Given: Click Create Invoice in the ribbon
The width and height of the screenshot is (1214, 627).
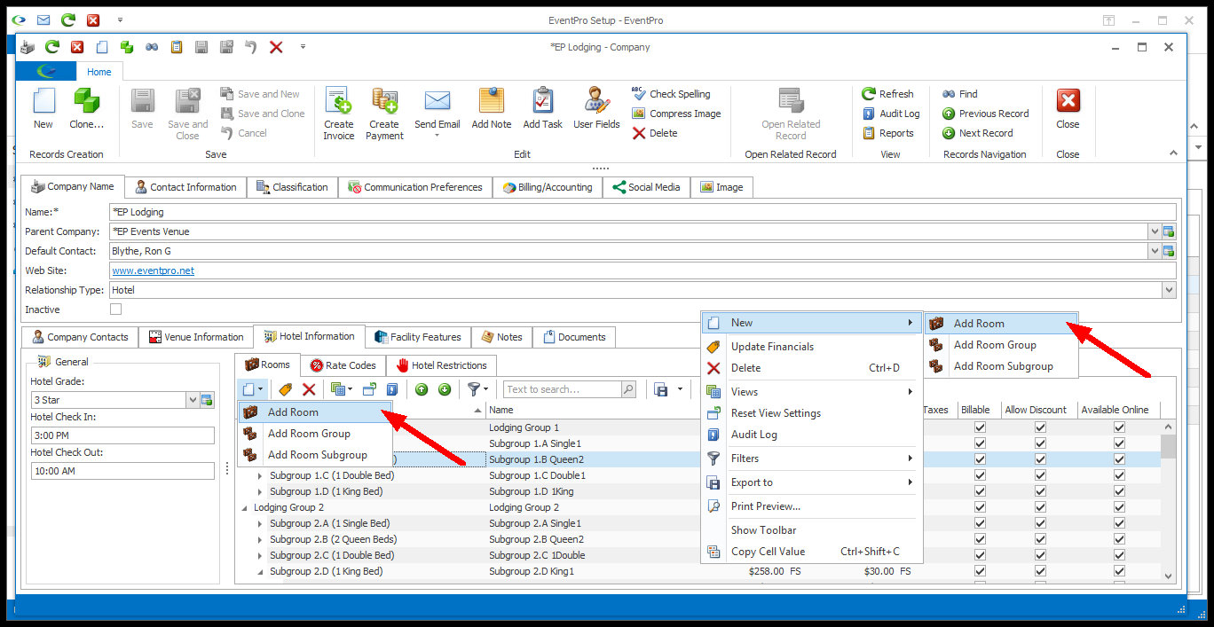Looking at the screenshot, I should (339, 114).
